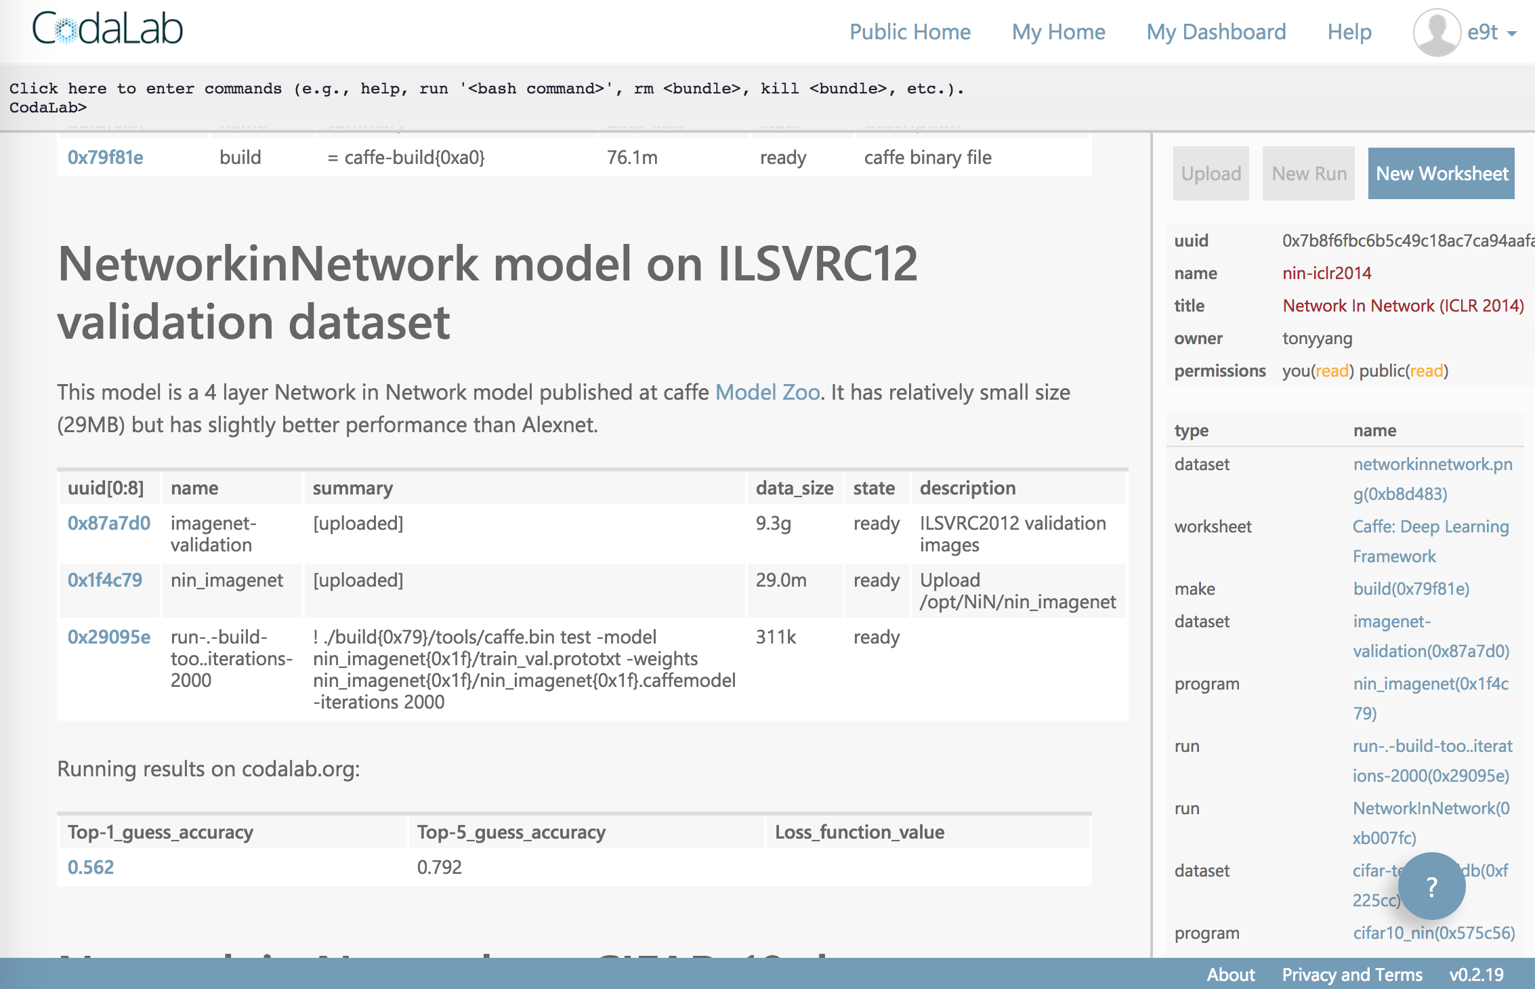Open Caffe: Deep Learning Framework worksheet

tap(1431, 541)
